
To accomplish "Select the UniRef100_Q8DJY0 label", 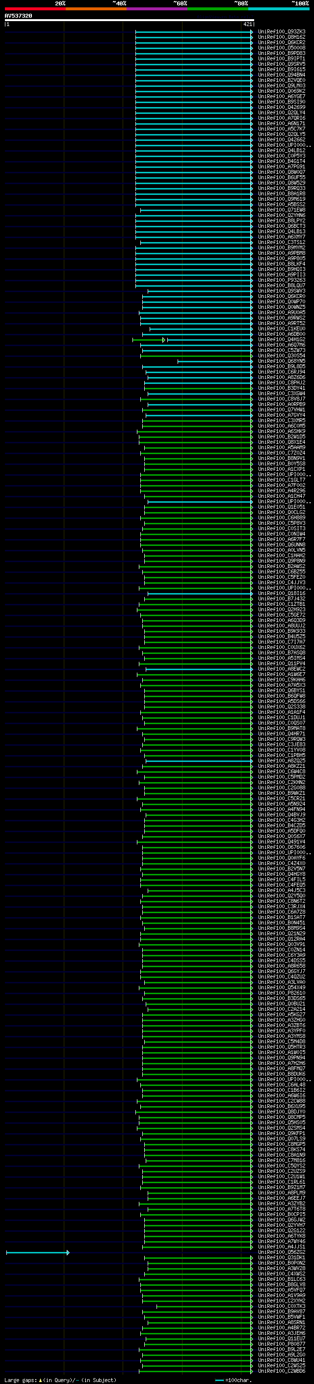I will [x=282, y=1112].
